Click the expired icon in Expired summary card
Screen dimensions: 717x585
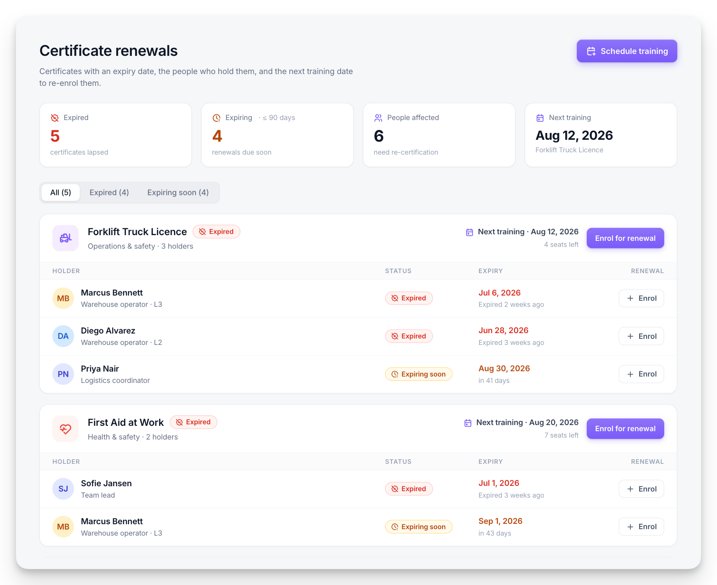click(x=55, y=118)
